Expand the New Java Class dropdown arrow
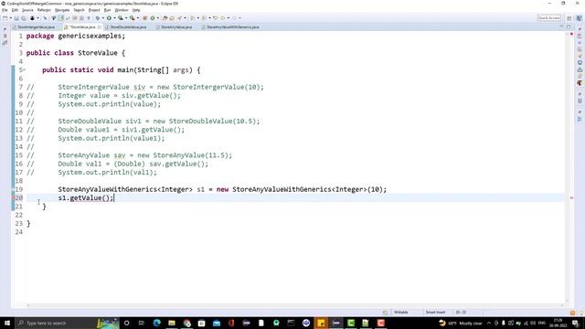 pos(158,18)
